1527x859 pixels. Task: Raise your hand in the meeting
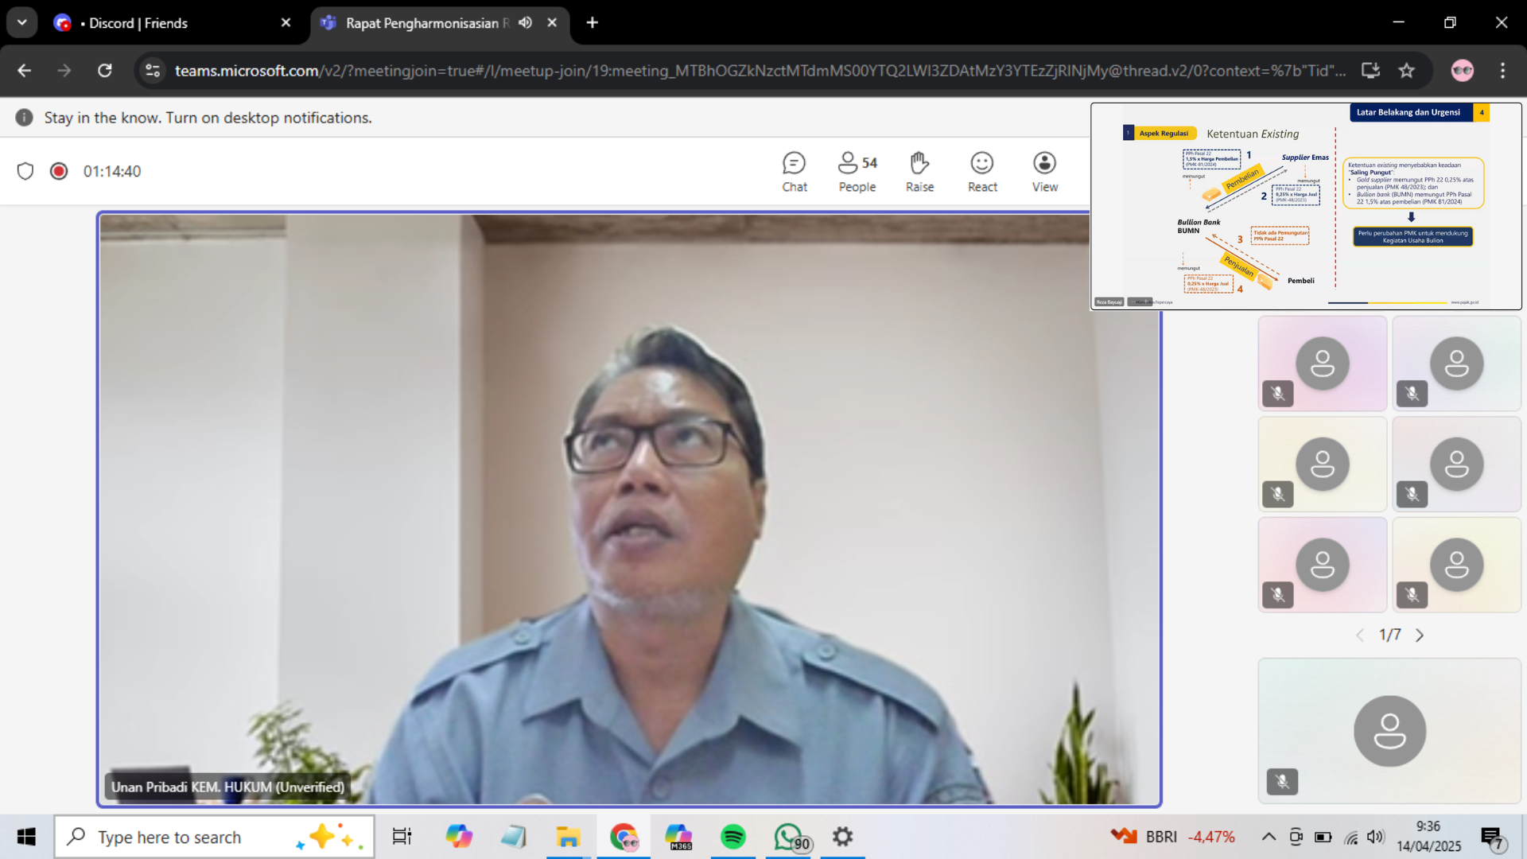[x=919, y=172]
